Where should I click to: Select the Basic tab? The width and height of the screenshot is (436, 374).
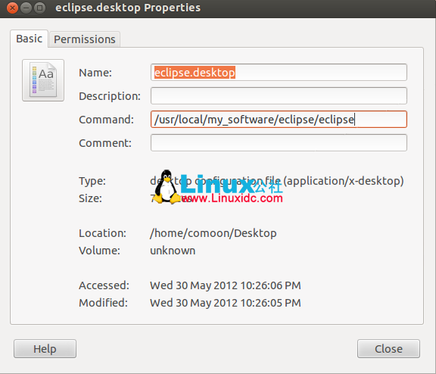pyautogui.click(x=30, y=39)
